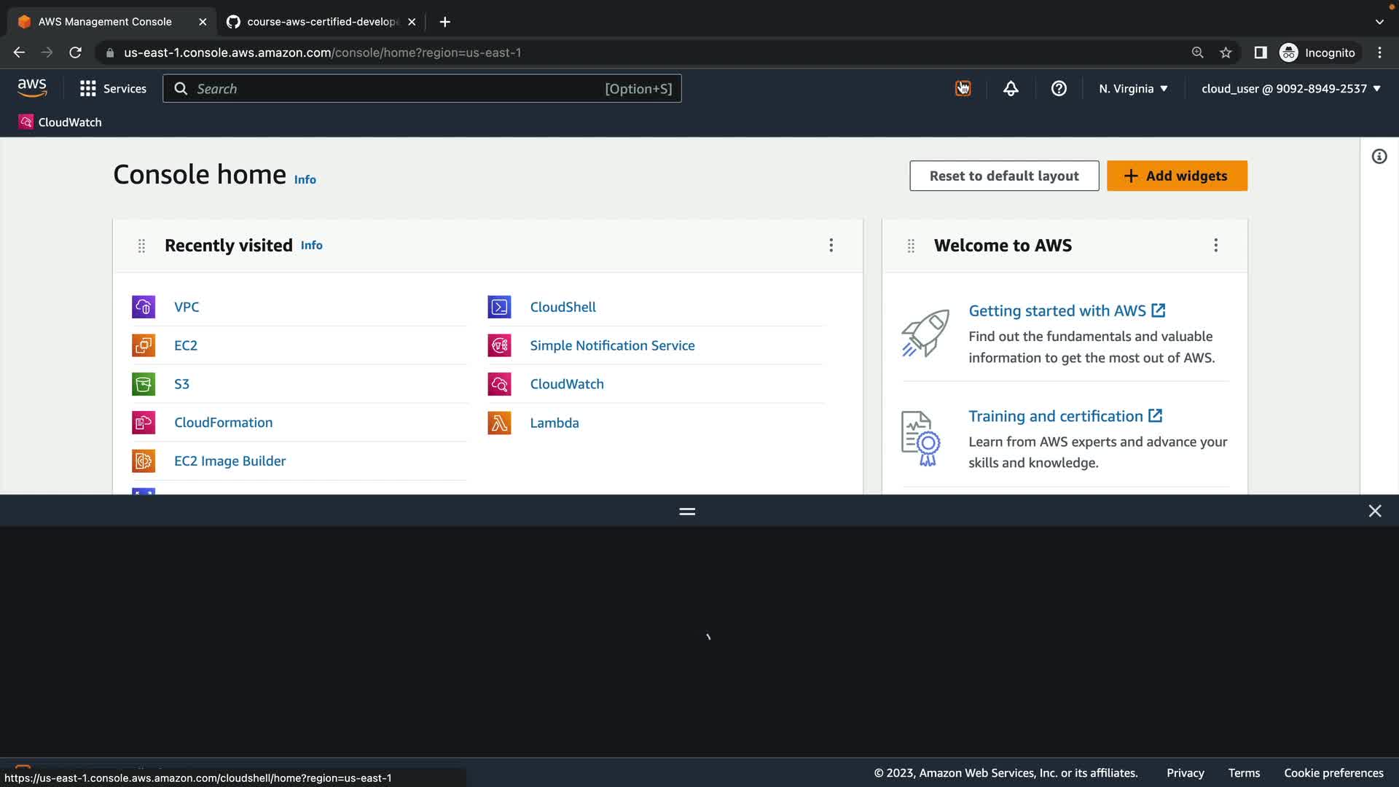Expand the N. Virginia region dropdown
This screenshot has width=1399, height=787.
[x=1133, y=88]
